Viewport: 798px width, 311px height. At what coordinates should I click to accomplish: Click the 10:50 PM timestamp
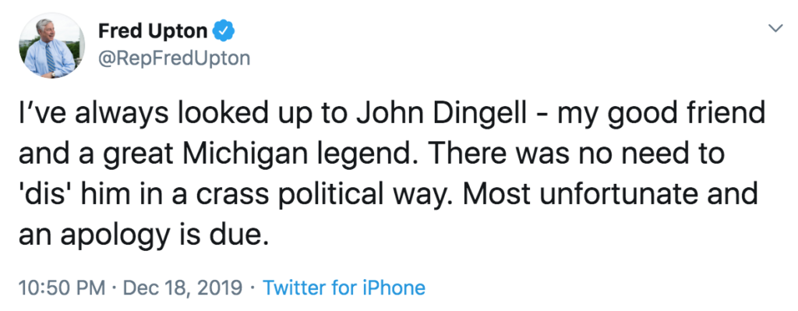[62, 288]
